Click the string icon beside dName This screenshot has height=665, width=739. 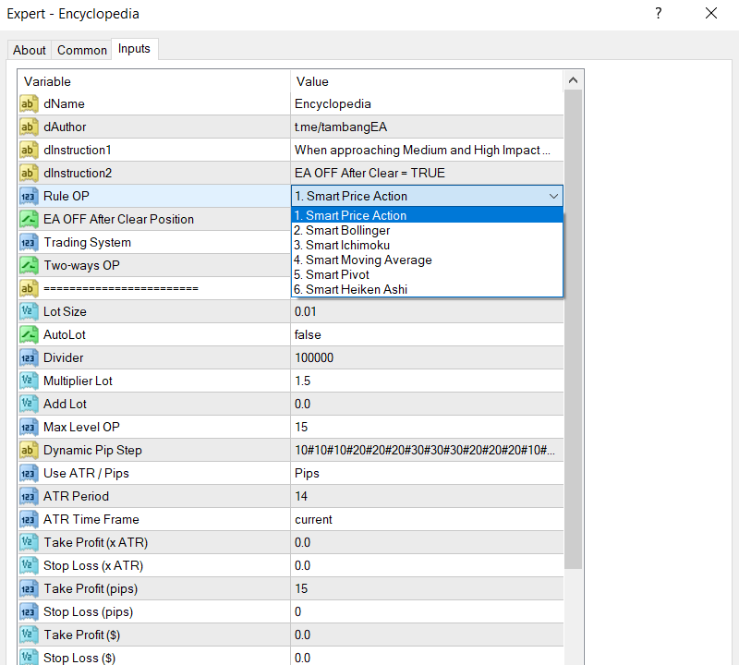coord(29,103)
